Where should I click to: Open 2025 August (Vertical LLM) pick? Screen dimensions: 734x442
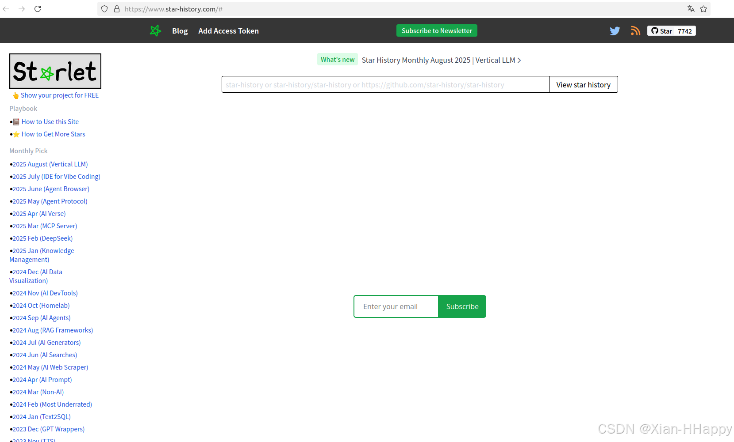(x=50, y=164)
